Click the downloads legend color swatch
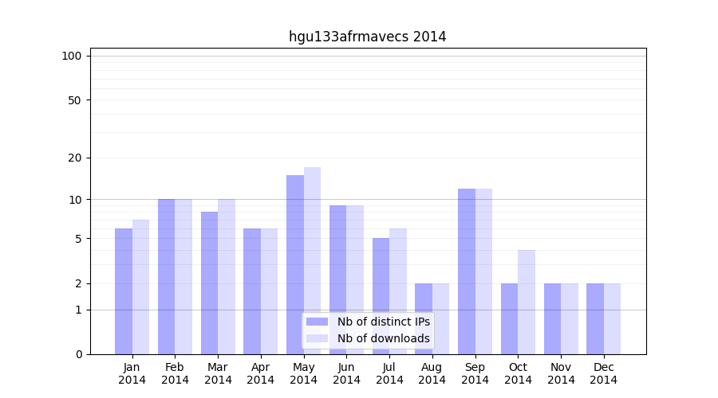 [317, 338]
